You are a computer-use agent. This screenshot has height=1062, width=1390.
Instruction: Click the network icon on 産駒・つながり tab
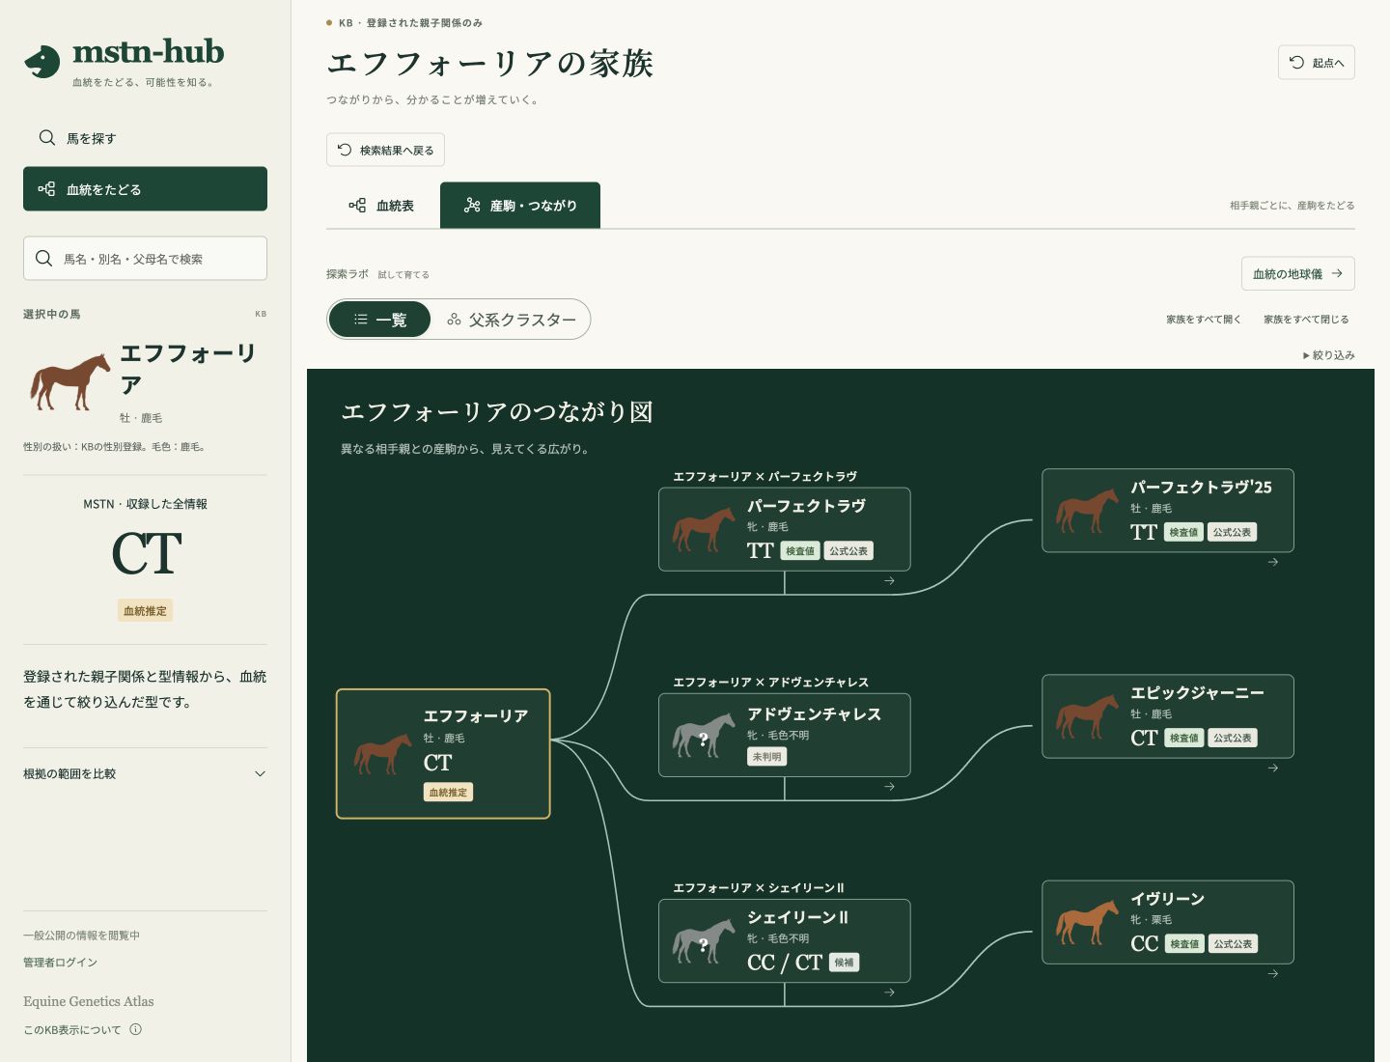(472, 206)
